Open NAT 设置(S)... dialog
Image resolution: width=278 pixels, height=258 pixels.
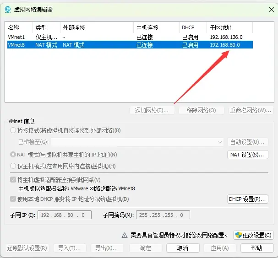click(248, 155)
